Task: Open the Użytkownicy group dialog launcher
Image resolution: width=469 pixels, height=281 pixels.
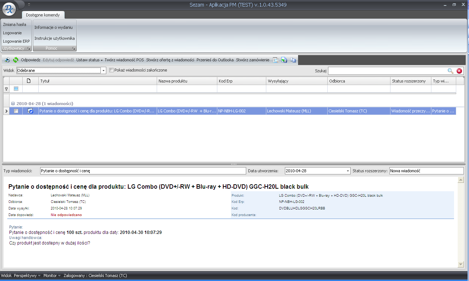Action: pos(29,48)
